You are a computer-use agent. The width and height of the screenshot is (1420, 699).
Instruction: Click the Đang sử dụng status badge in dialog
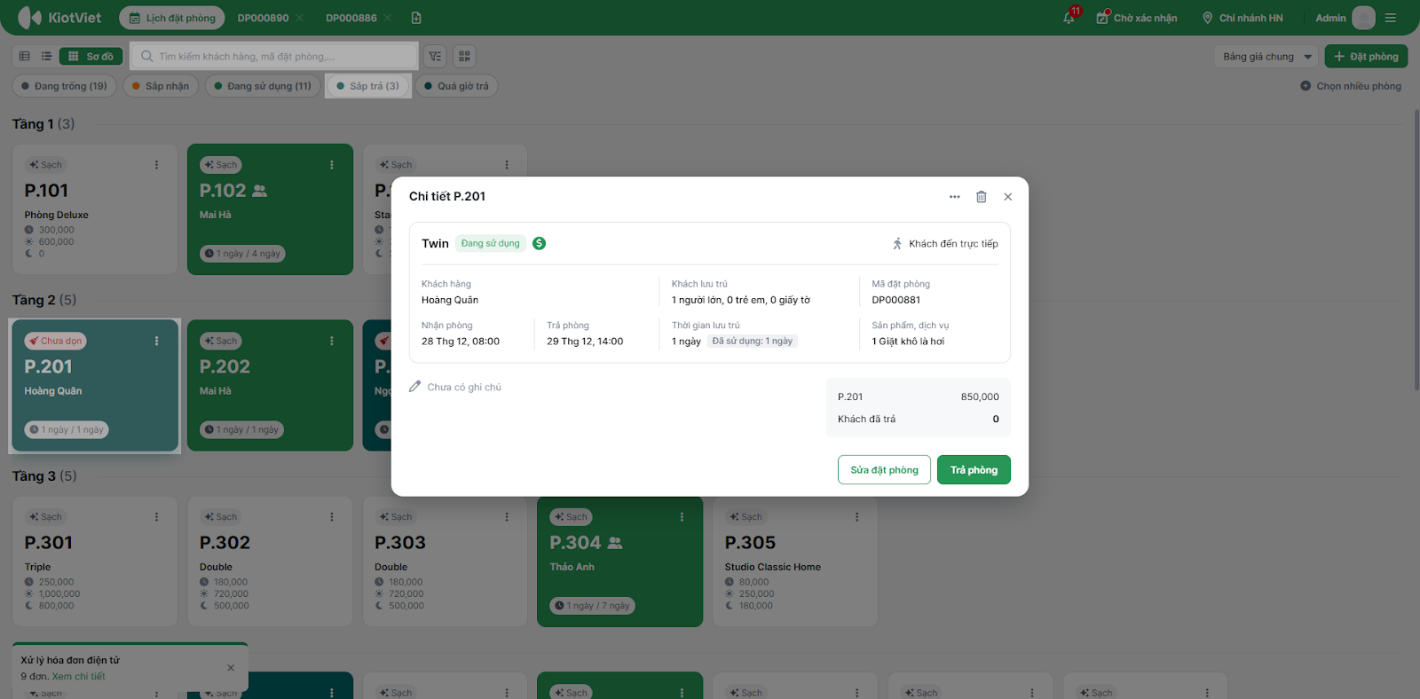point(491,243)
